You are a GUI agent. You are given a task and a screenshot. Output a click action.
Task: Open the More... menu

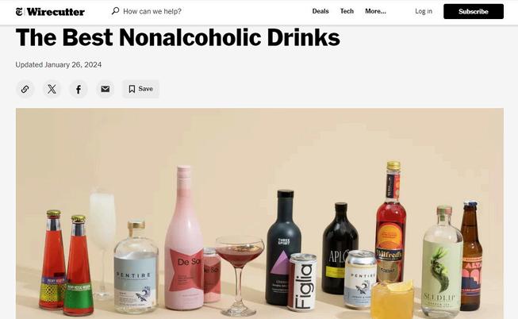tap(375, 11)
